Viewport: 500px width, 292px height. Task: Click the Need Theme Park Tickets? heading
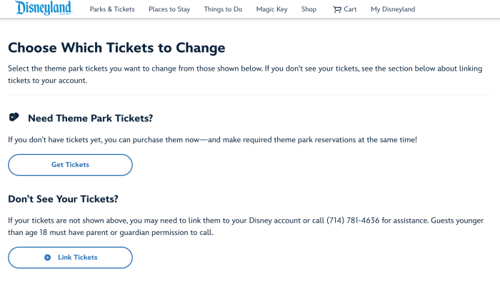[90, 118]
